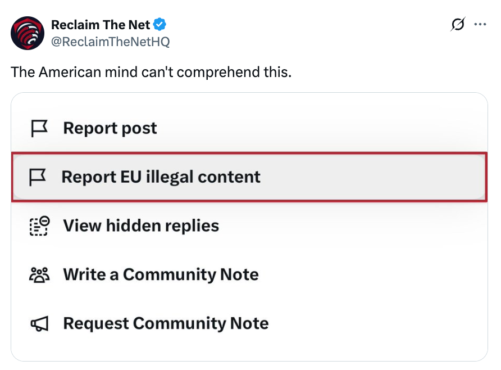Select Write a Community Note
501x370 pixels.
point(161,274)
